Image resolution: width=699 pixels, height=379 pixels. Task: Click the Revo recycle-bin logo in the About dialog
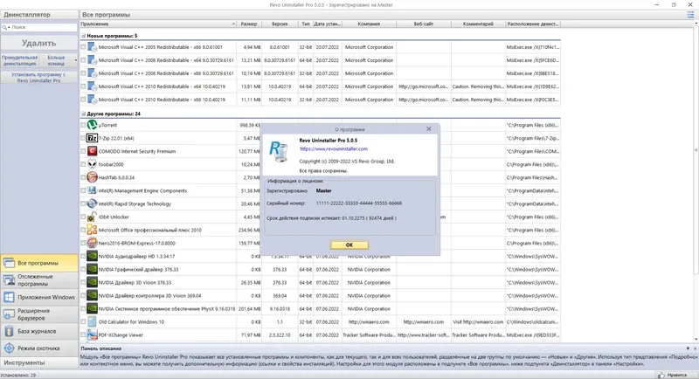click(x=279, y=151)
